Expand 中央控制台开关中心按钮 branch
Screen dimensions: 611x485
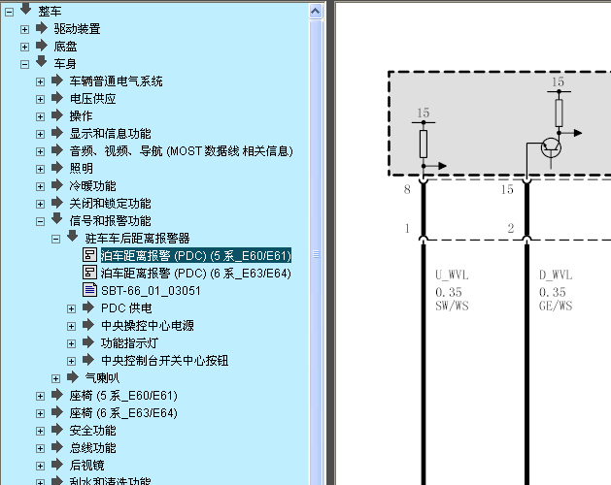point(71,361)
